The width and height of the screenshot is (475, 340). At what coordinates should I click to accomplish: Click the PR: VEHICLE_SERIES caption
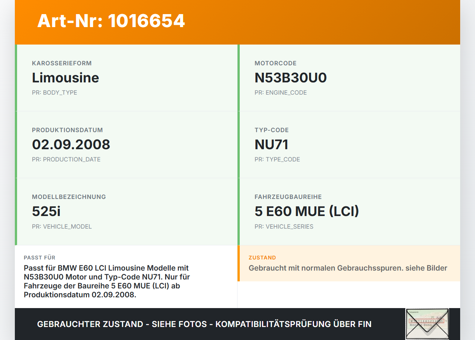click(284, 226)
